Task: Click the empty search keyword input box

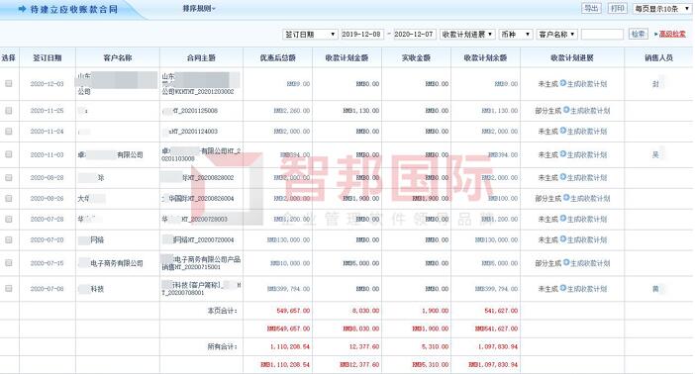Action: coord(602,34)
